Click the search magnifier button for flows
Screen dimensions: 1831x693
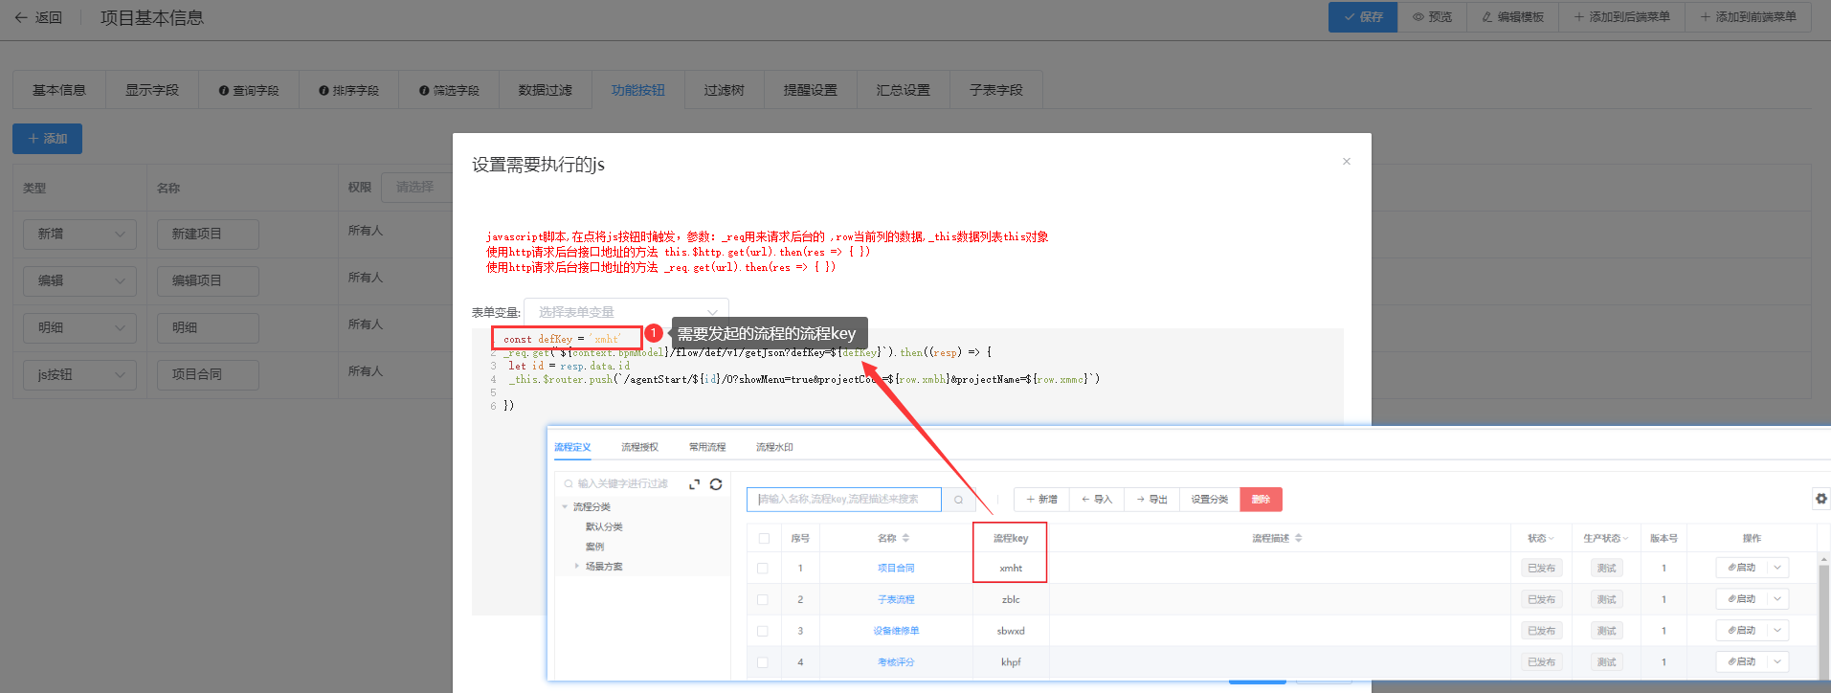[x=958, y=500]
